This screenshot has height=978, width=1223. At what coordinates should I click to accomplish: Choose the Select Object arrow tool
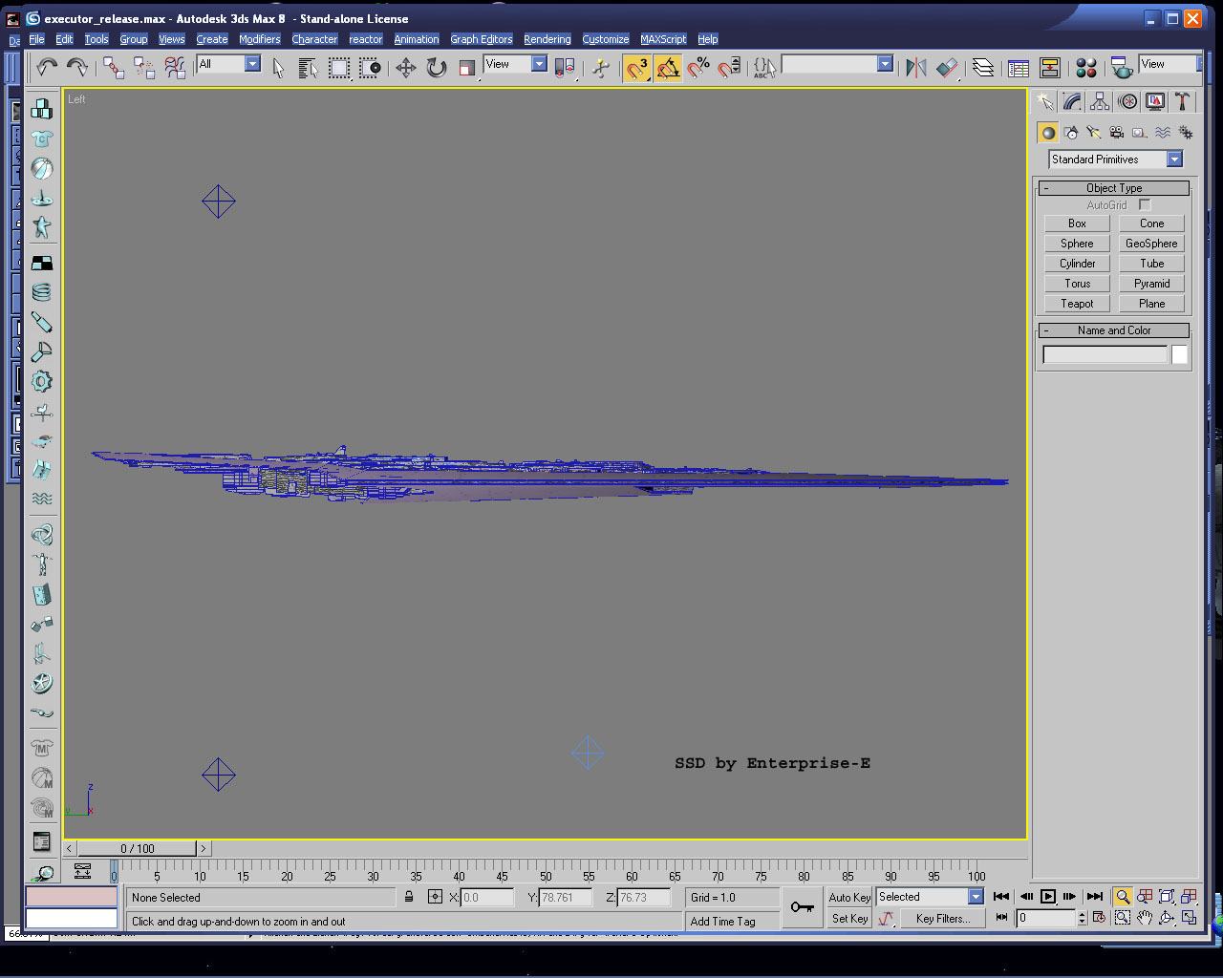(278, 67)
